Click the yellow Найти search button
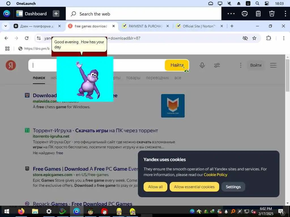 (x=177, y=65)
